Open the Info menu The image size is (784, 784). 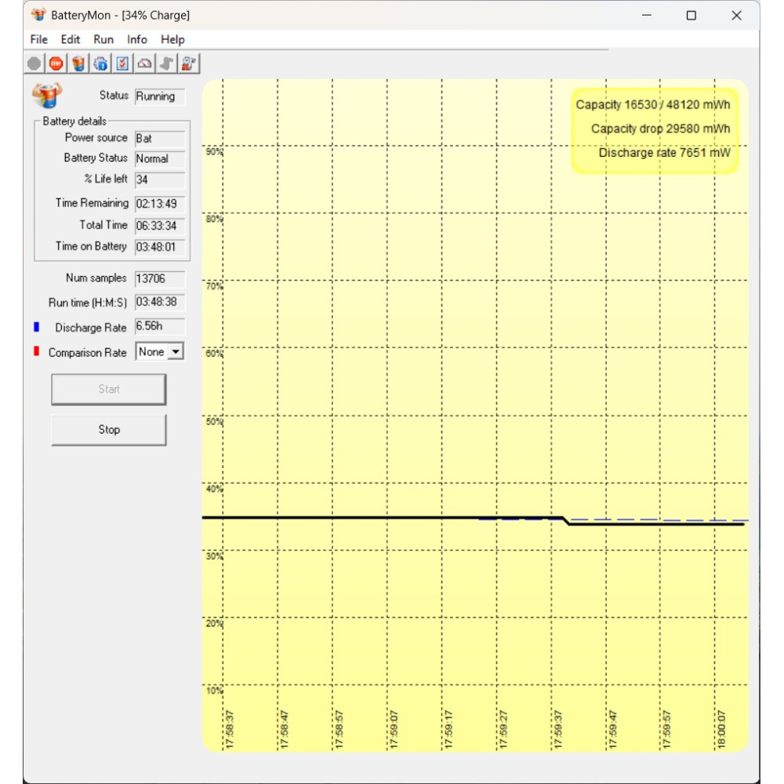point(137,39)
